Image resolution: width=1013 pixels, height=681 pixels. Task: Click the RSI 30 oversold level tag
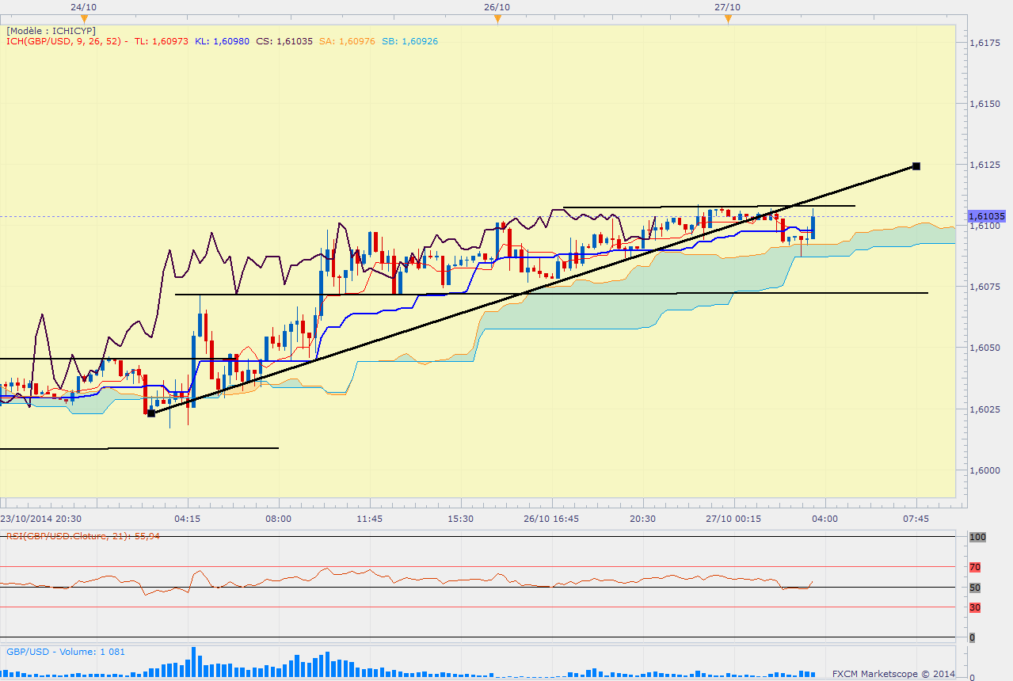[975, 607]
